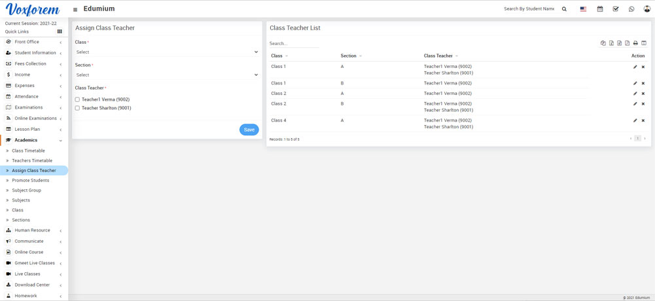Sort table by Class Teacher column header
Viewport: 655px width, 301px height.
439,56
